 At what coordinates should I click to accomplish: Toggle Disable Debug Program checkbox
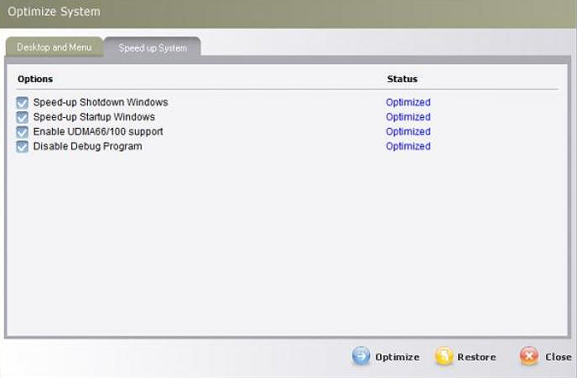pyautogui.click(x=22, y=146)
